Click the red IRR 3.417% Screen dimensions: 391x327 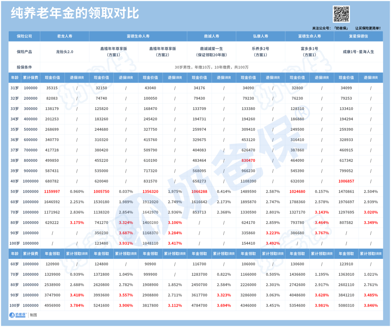[175, 243]
